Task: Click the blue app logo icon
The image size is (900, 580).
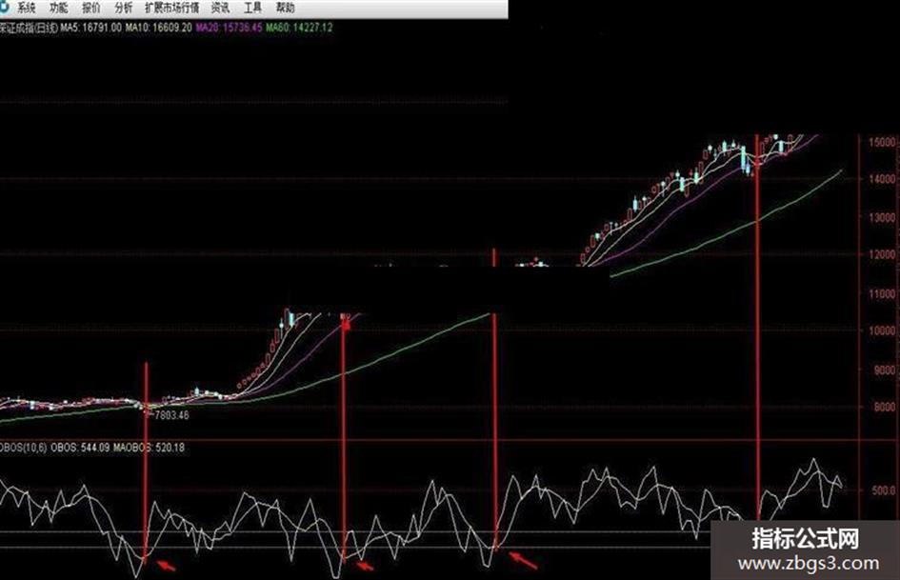Action: pos(4,7)
